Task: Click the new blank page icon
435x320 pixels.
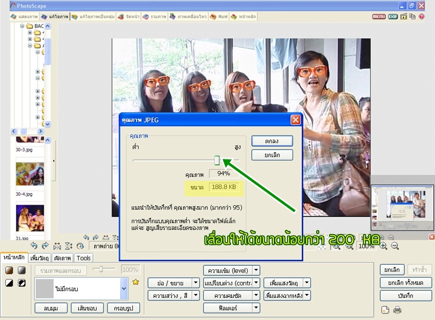Action: tap(385, 310)
